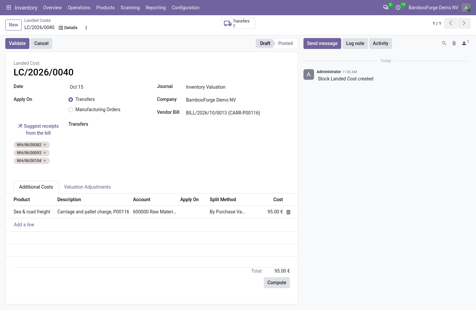Remove the WH/IN/00082 transfer tag
476x310 pixels.
pyautogui.click(x=45, y=145)
